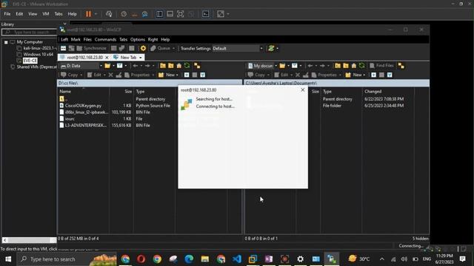Click right panel directory tree icon
The height and width of the screenshot is (266, 474).
pos(401,66)
